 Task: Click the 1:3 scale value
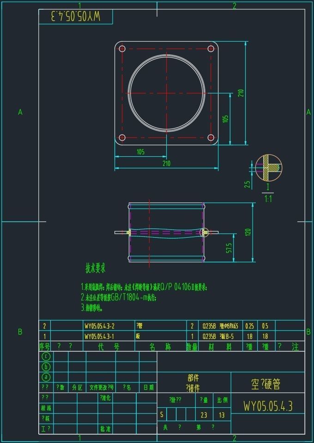(222, 415)
